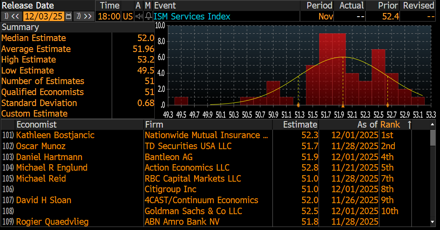This screenshot has width=440, height=230.
Task: Select the Kathleen Bostjancic row
Action: click(x=55, y=135)
